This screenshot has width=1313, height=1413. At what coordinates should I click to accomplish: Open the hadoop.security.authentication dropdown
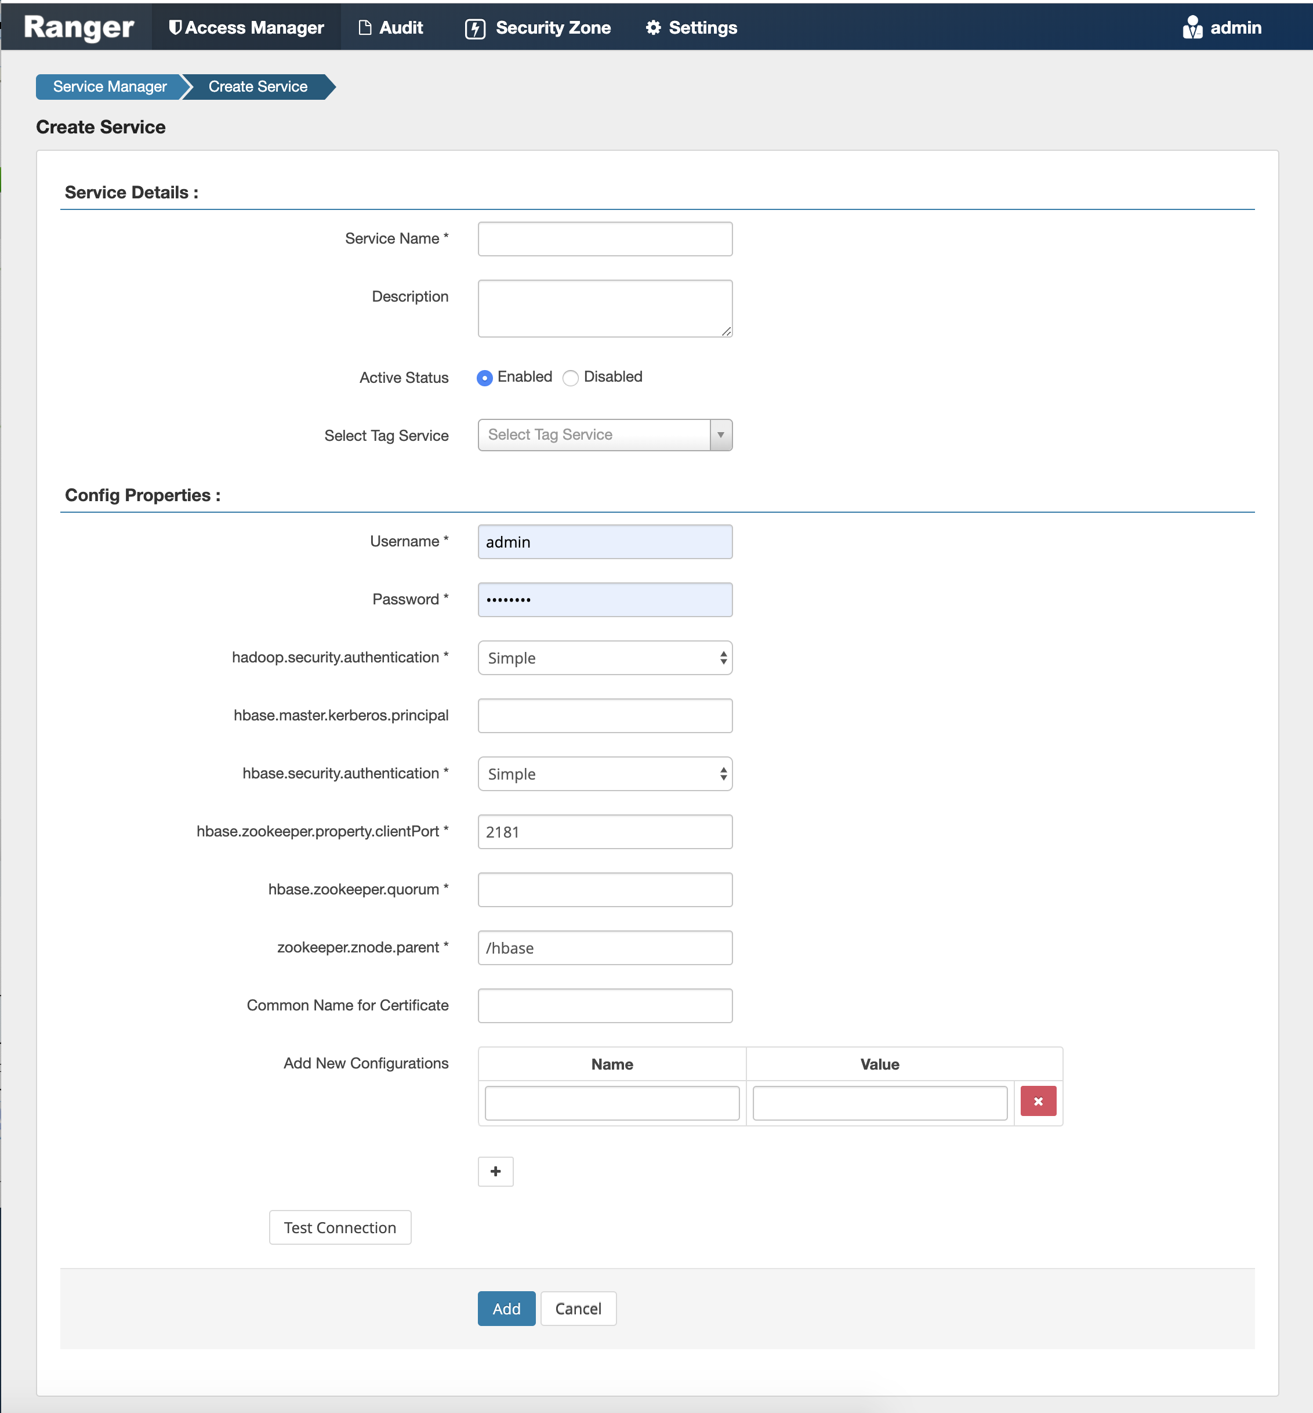(x=604, y=657)
